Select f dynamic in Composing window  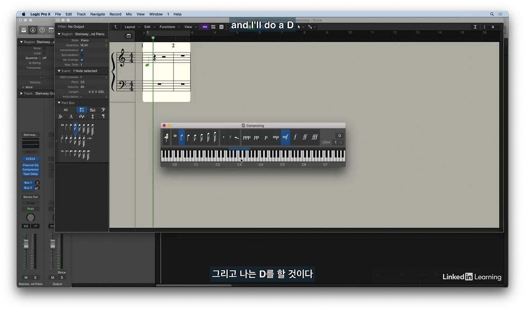pyautogui.click(x=295, y=137)
